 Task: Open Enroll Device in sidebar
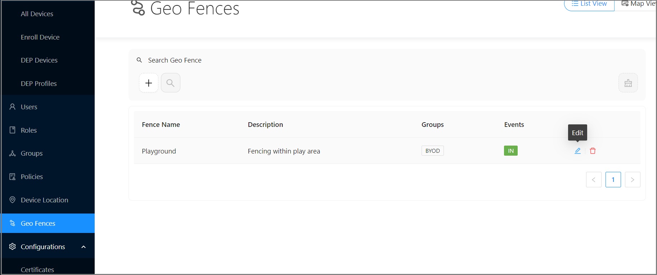tap(40, 37)
